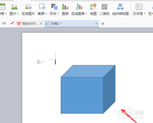The height and width of the screenshot is (123, 153).
Task: Click the Screenshot (截屏) icon
Action: [42, 7]
